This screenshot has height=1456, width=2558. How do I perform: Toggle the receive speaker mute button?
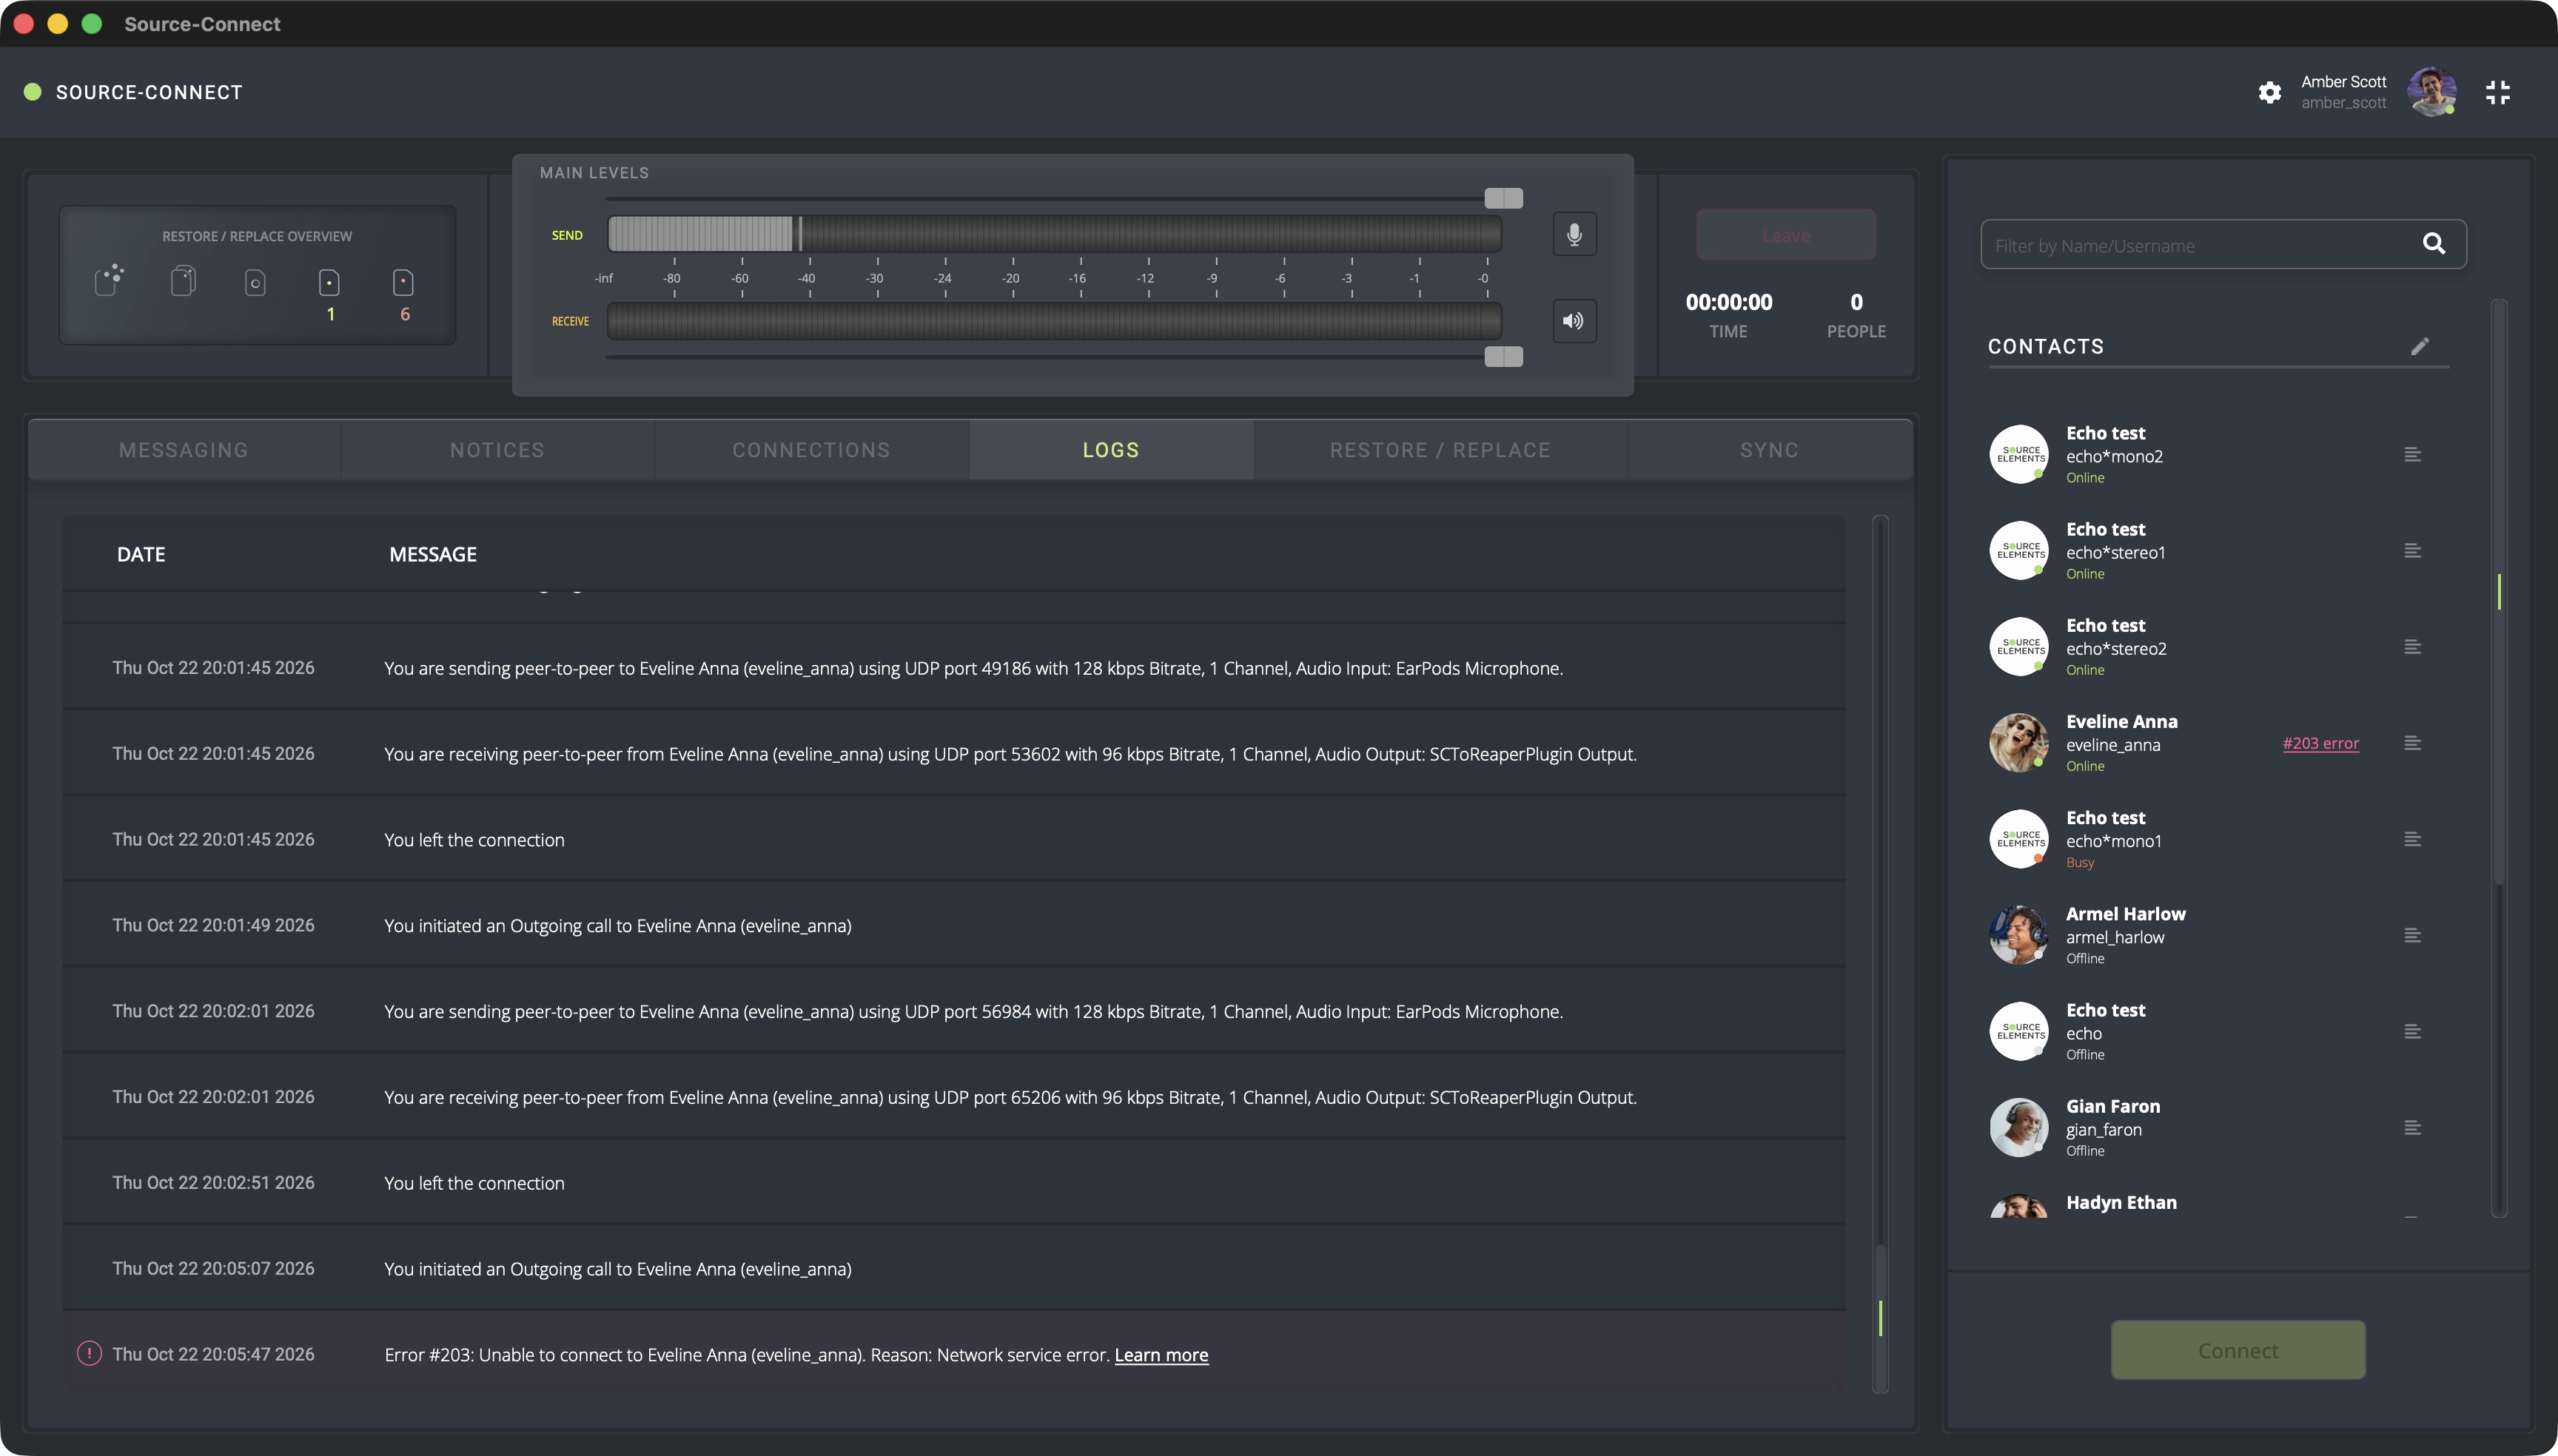point(1574,321)
